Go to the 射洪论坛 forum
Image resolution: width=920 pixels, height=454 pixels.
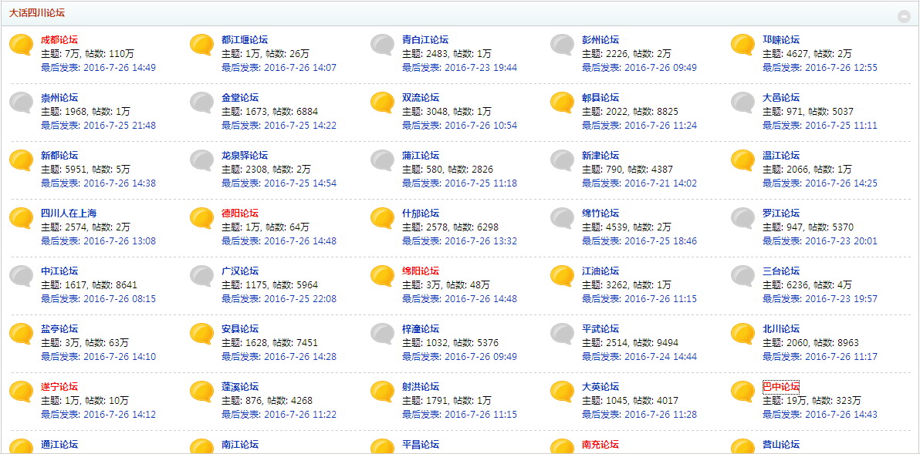pyautogui.click(x=421, y=387)
